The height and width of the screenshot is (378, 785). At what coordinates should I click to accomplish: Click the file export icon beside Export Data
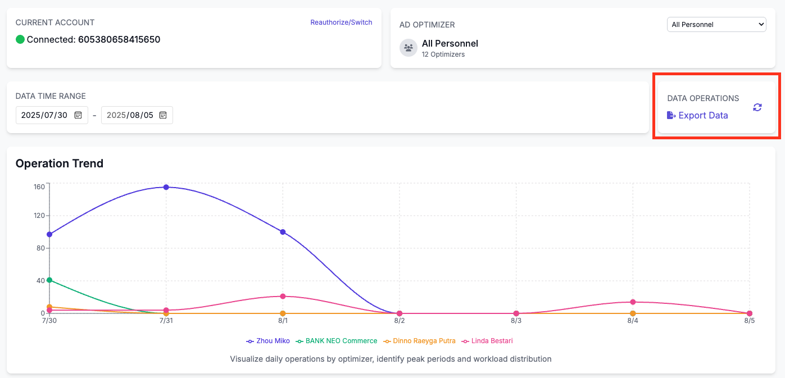(x=671, y=115)
